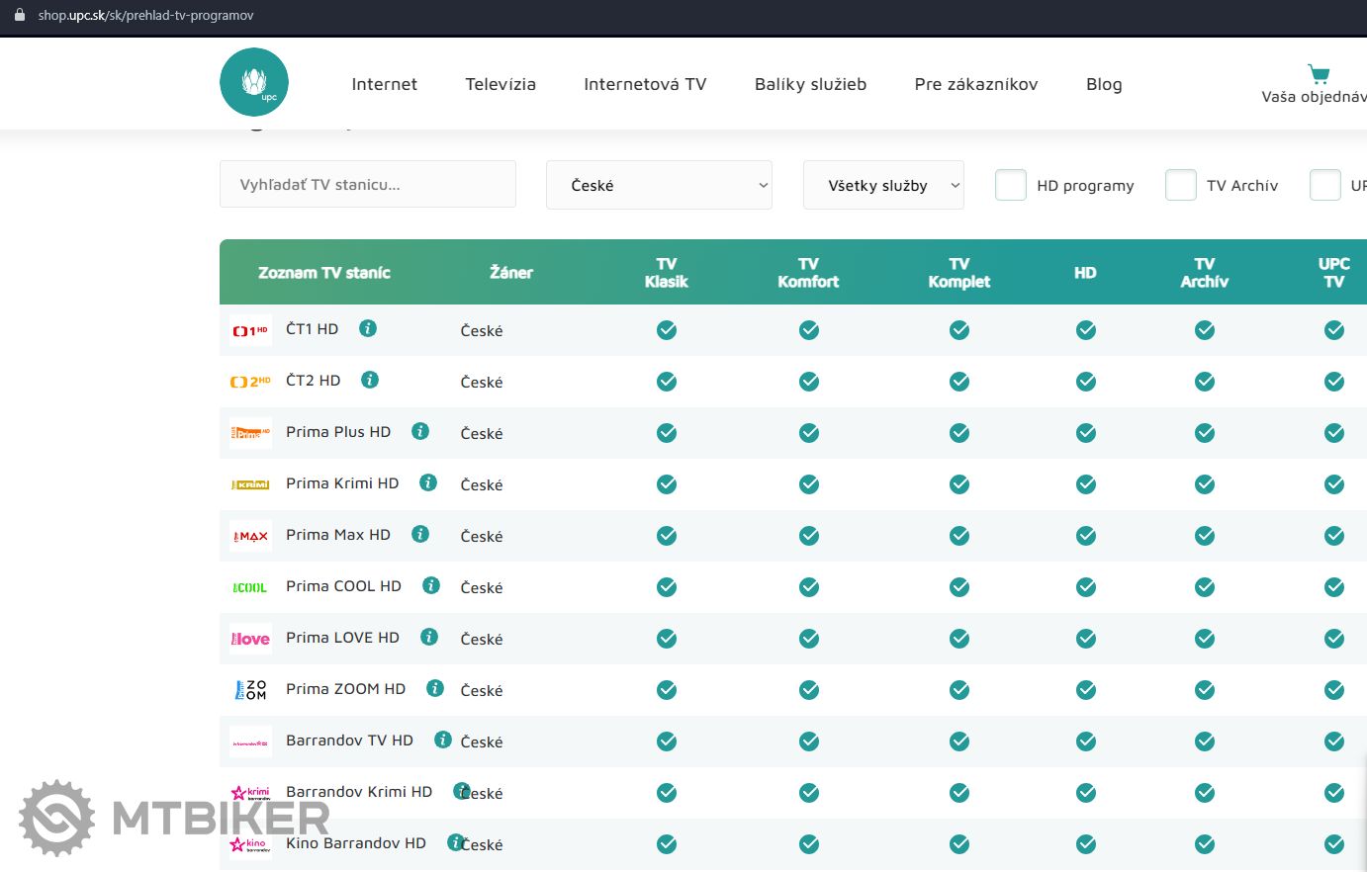Click info icon beside Prima Krimi HD
The image size is (1367, 872).
428,482
